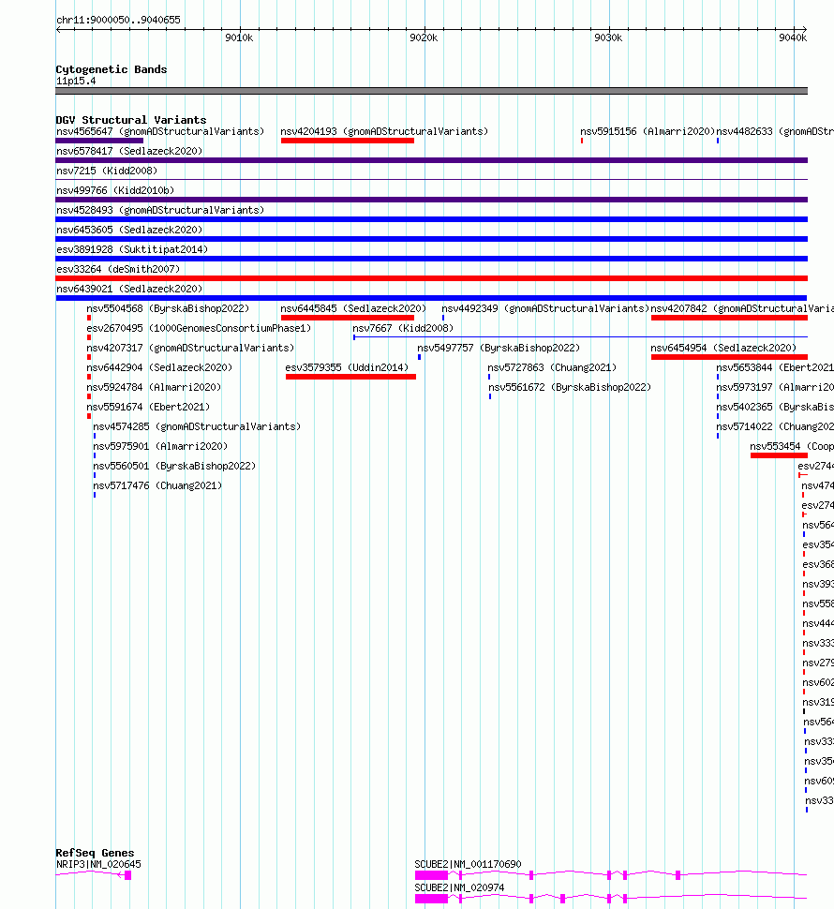Click the red bar under nsv6454954

729,357
